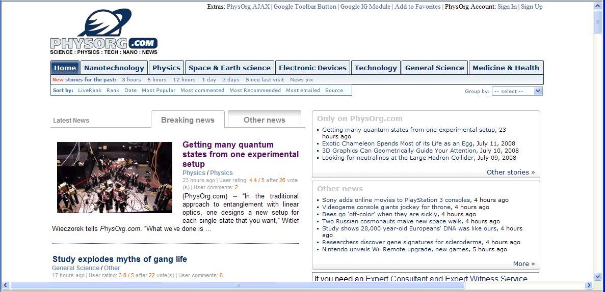
Task: Open 3D Graphics Can Geometrically Guide Attention
Action: (399, 151)
